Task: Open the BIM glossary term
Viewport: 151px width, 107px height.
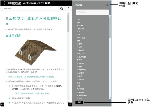Action: (x=78, y=20)
